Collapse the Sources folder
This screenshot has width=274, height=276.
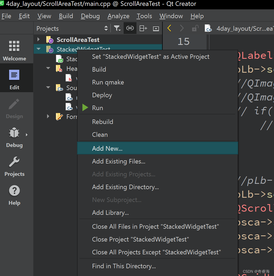point(48,87)
